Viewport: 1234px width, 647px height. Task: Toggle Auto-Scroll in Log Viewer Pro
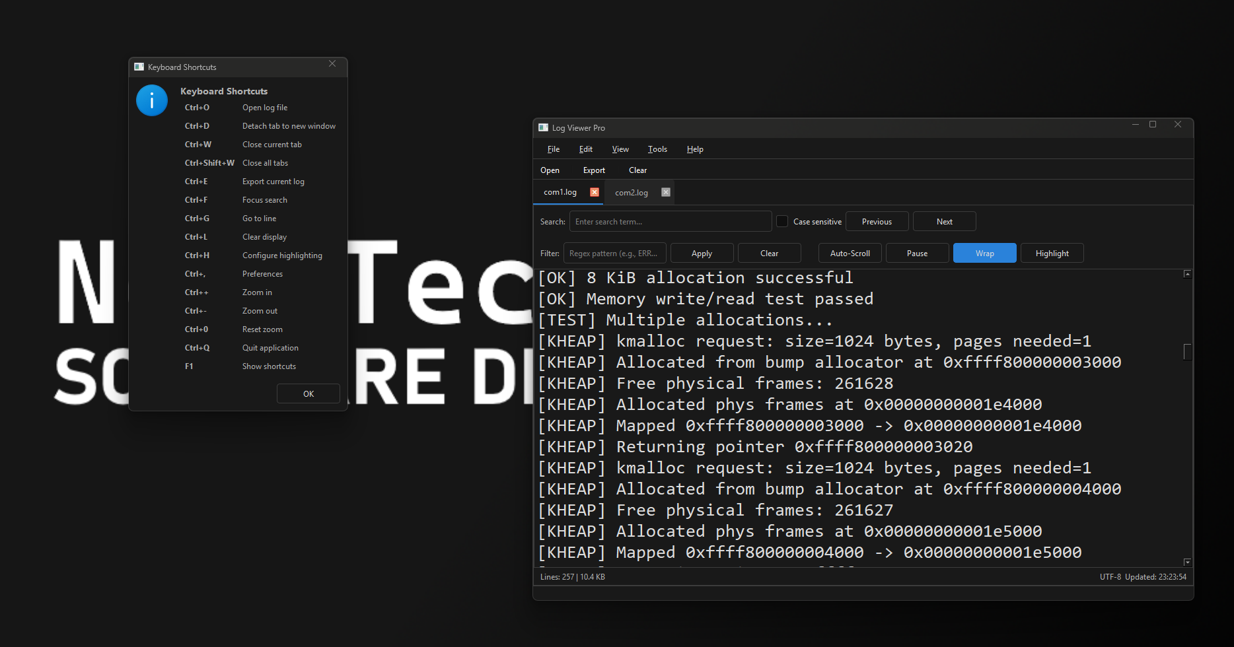[x=850, y=254]
